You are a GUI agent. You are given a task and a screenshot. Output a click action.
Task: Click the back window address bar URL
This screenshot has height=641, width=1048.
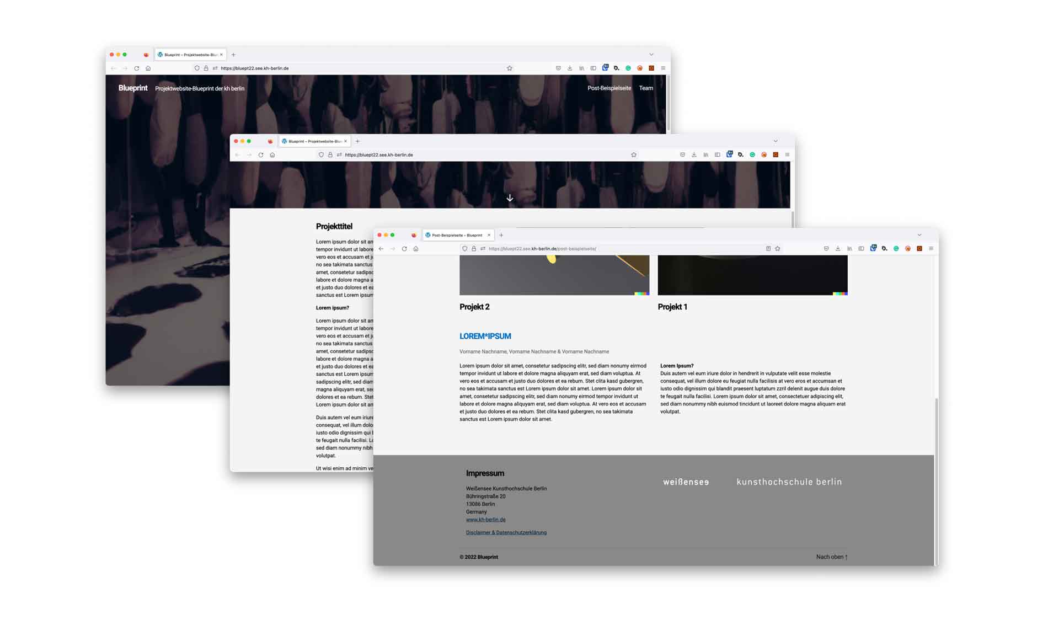[255, 68]
